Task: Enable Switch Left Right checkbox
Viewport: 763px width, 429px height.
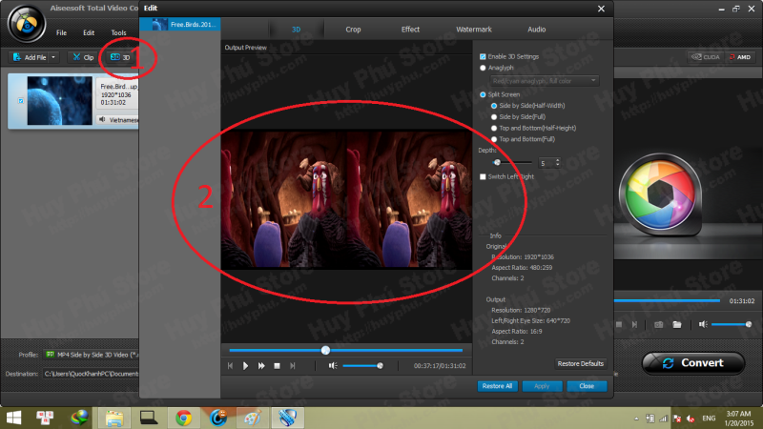Action: pyautogui.click(x=483, y=176)
